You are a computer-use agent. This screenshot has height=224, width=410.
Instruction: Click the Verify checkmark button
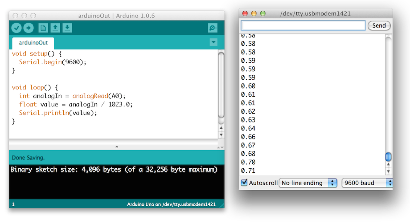(16, 28)
